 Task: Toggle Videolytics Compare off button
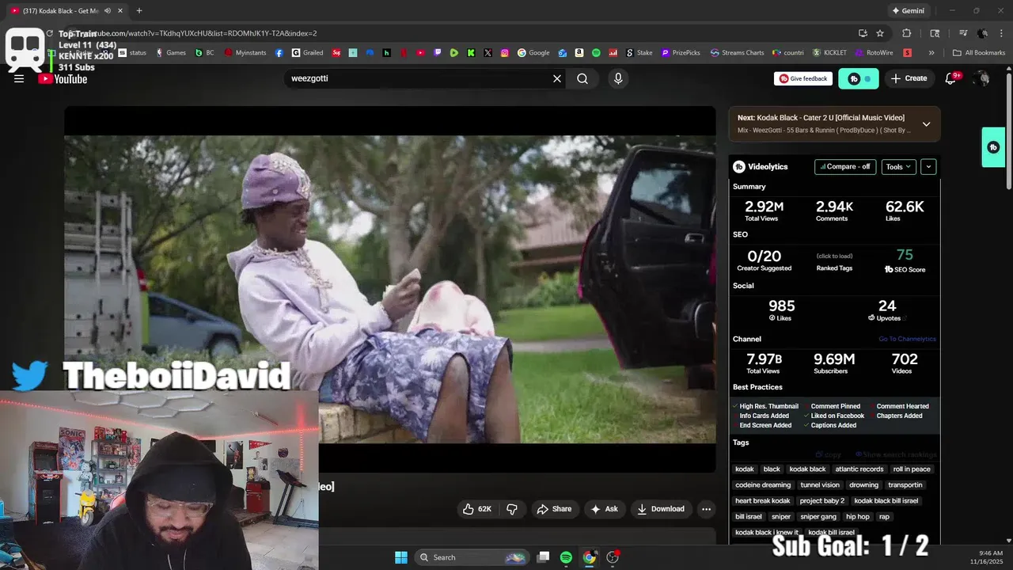845,167
